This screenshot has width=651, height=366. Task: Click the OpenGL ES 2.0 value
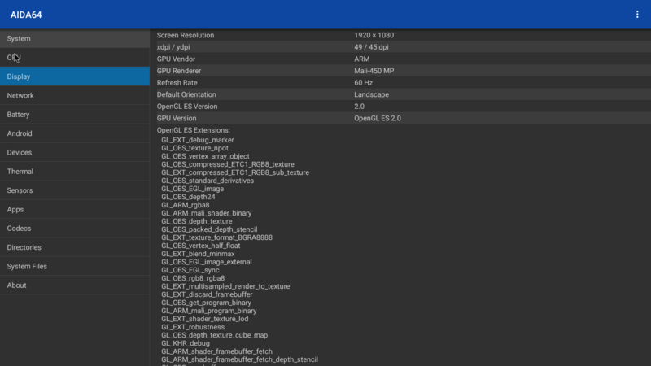[378, 118]
